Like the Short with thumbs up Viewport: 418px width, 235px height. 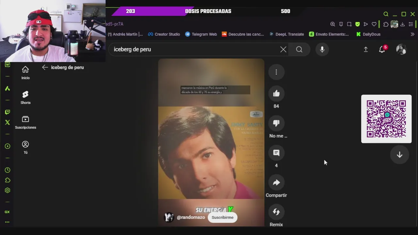click(x=276, y=94)
